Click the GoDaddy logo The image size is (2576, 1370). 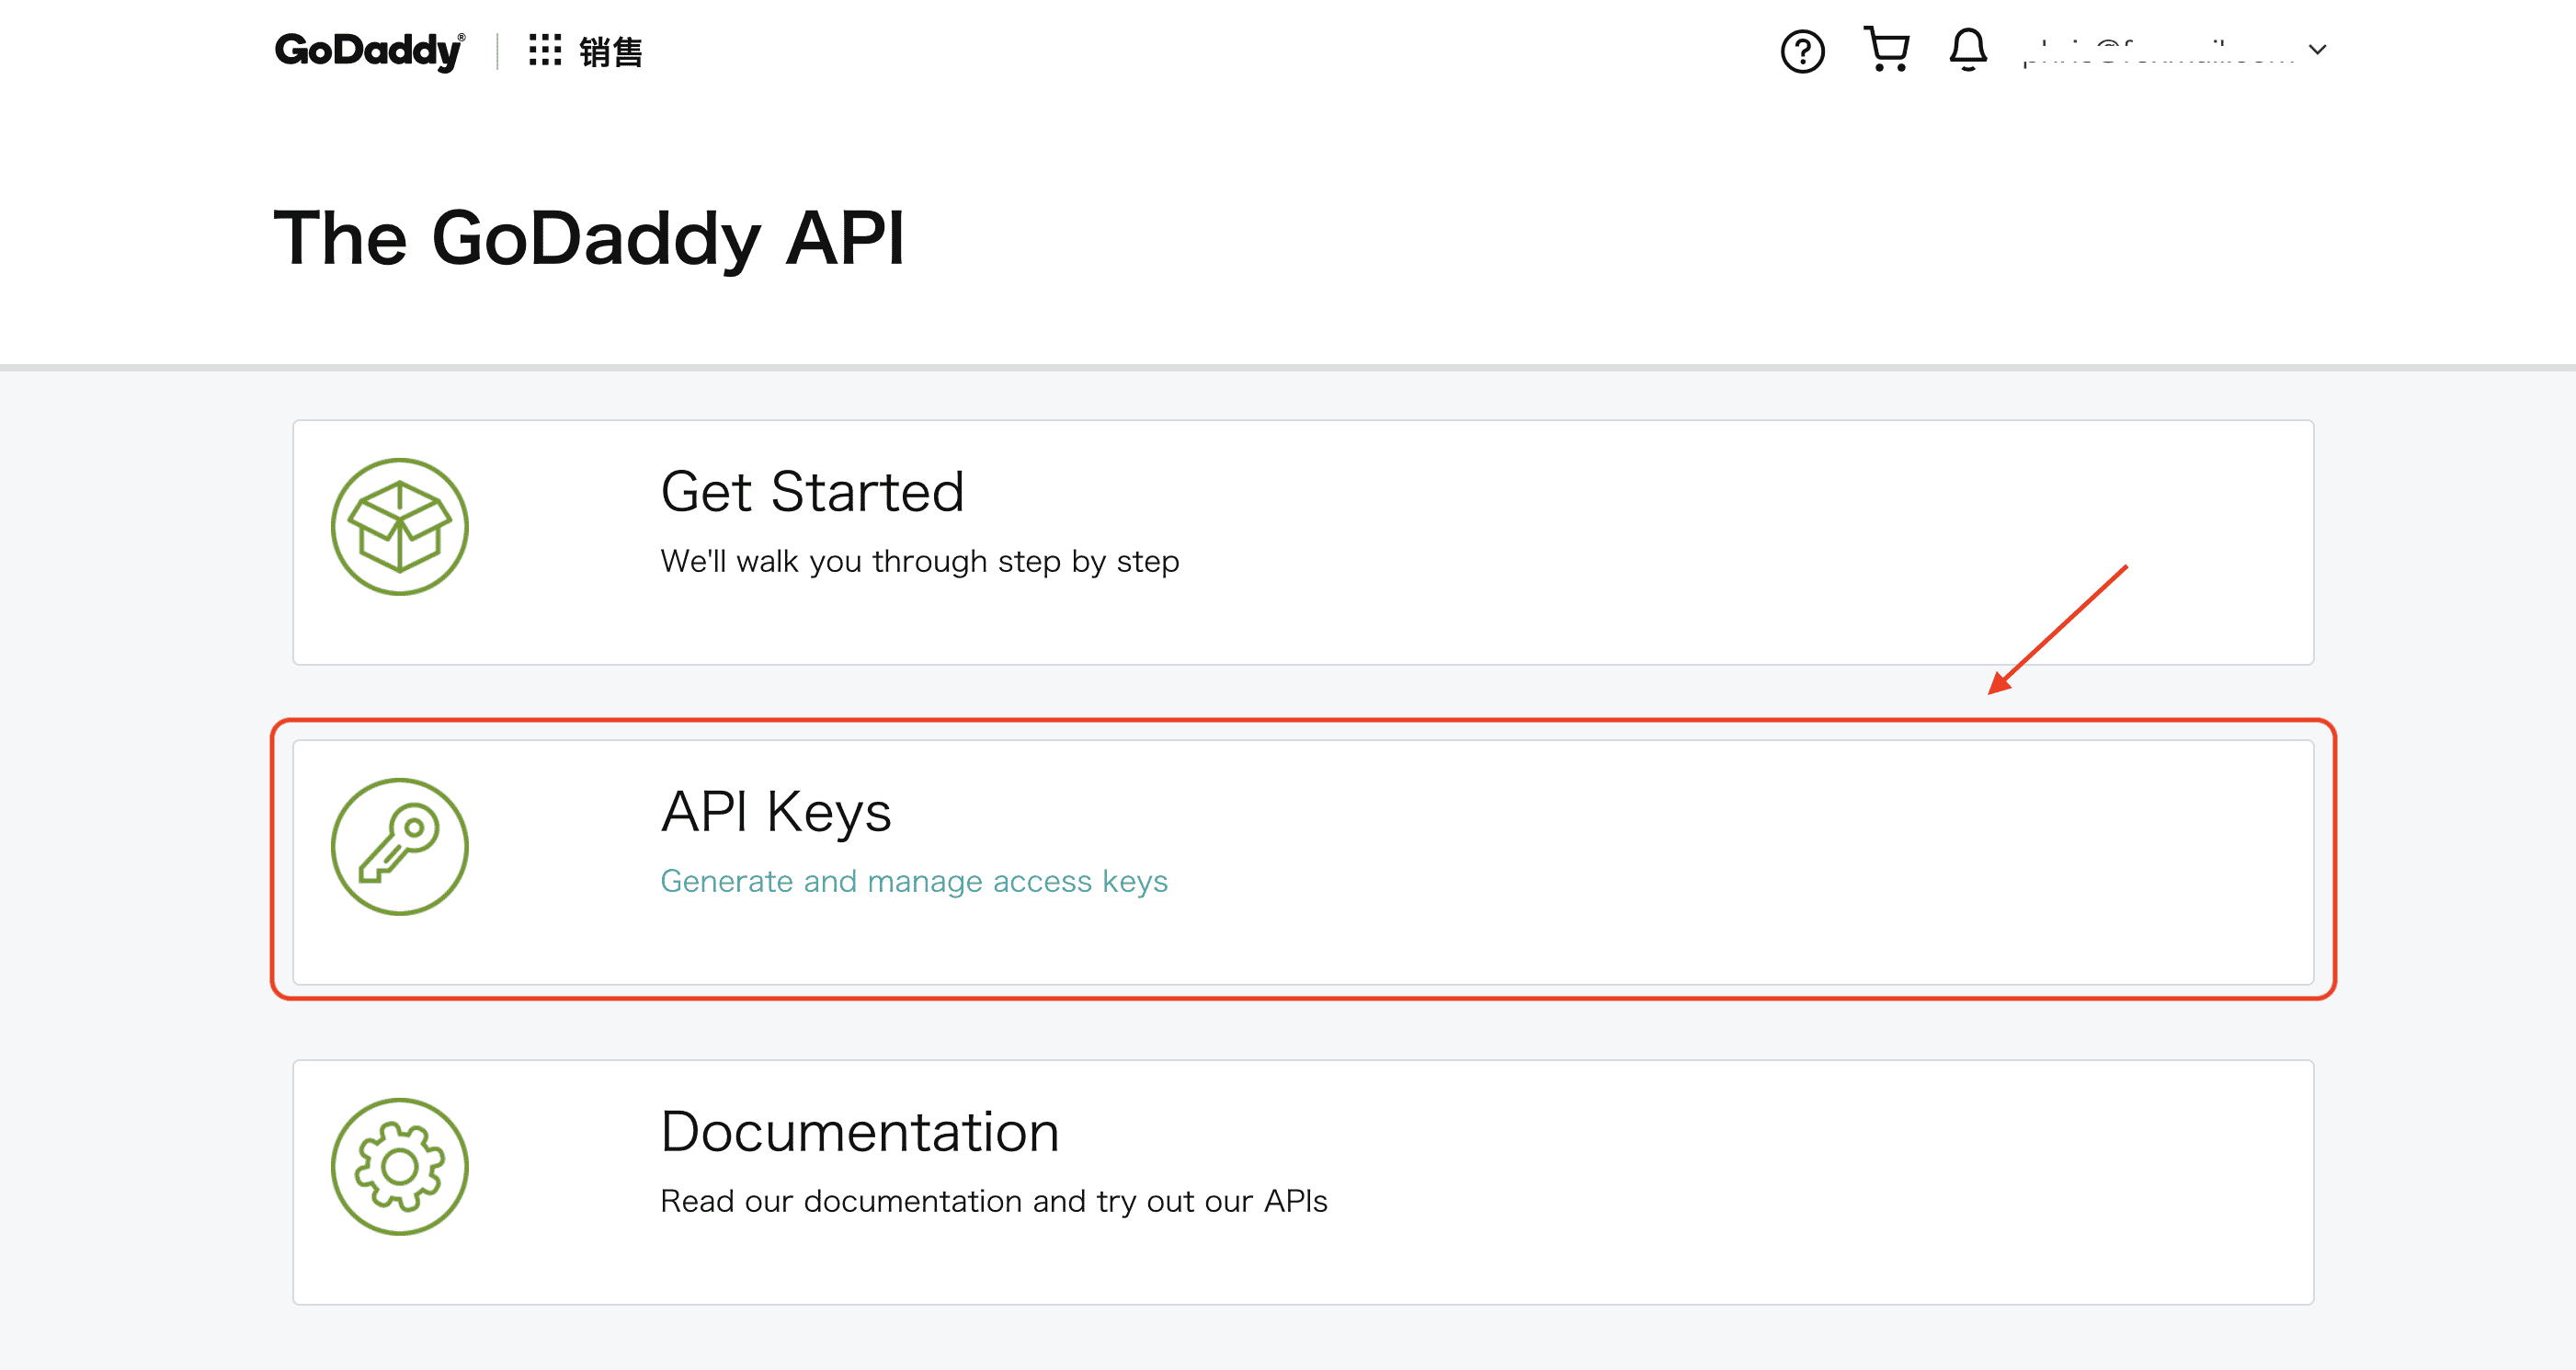point(369,50)
